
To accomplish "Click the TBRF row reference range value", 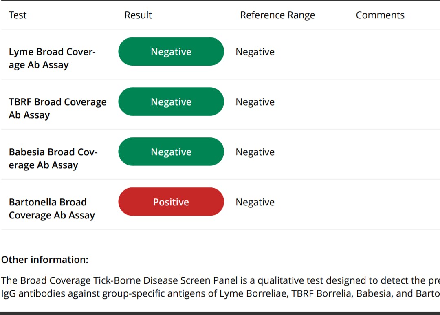I will [255, 102].
